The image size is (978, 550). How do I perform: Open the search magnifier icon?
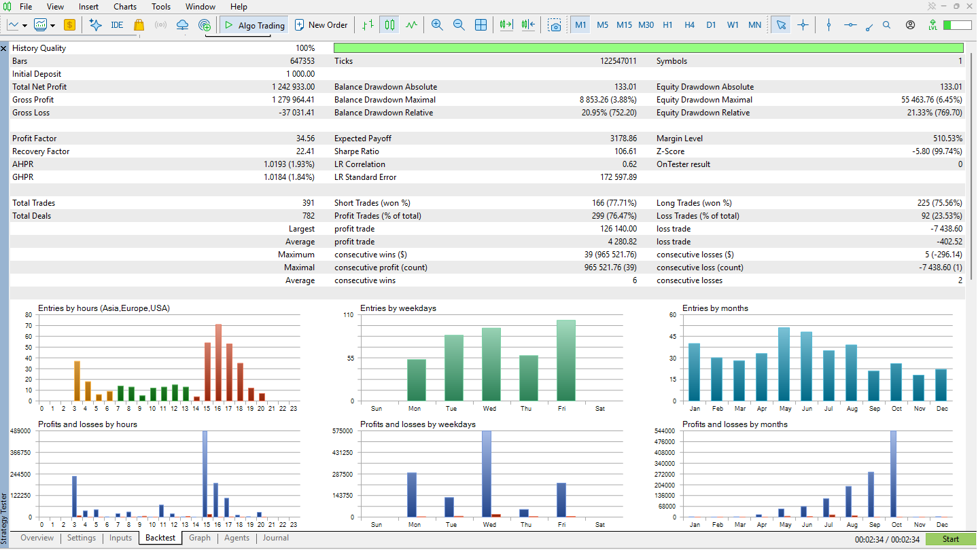point(886,24)
